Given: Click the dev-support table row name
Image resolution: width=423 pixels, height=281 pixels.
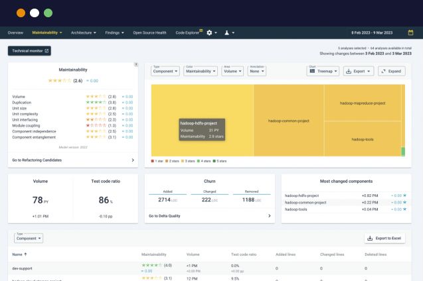Looking at the screenshot, I should click(22, 268).
